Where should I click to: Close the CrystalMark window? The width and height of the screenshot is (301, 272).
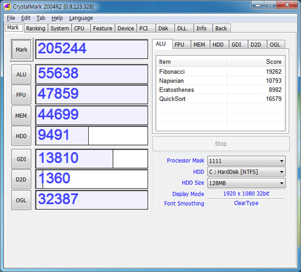[x=287, y=5]
